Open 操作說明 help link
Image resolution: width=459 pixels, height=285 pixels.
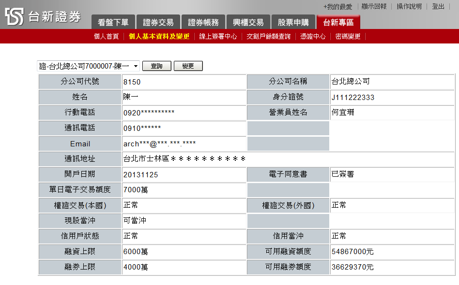point(409,7)
